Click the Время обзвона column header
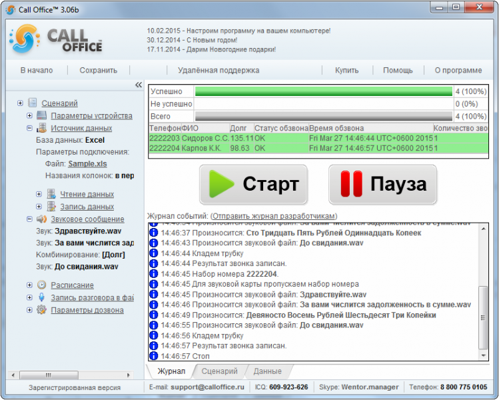Screen dimensions: 499x400 point(370,128)
